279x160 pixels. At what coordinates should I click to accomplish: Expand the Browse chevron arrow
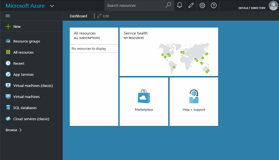point(21,130)
